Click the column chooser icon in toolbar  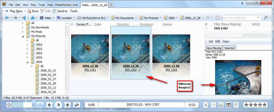217,18
